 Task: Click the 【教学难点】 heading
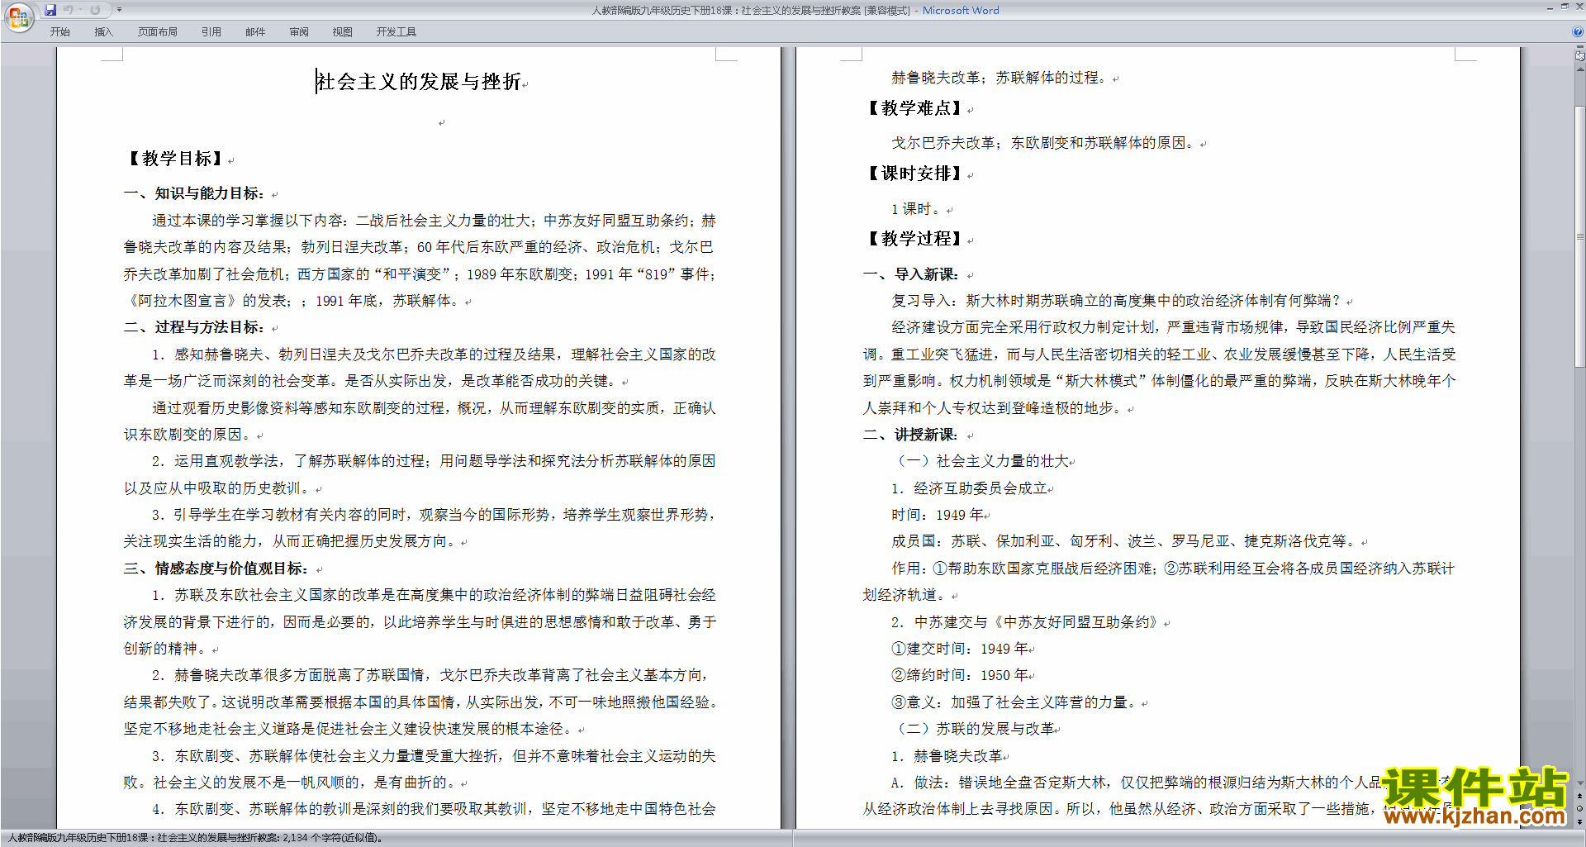pyautogui.click(x=914, y=108)
